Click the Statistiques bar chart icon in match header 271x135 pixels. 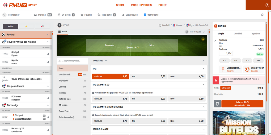point(187,32)
